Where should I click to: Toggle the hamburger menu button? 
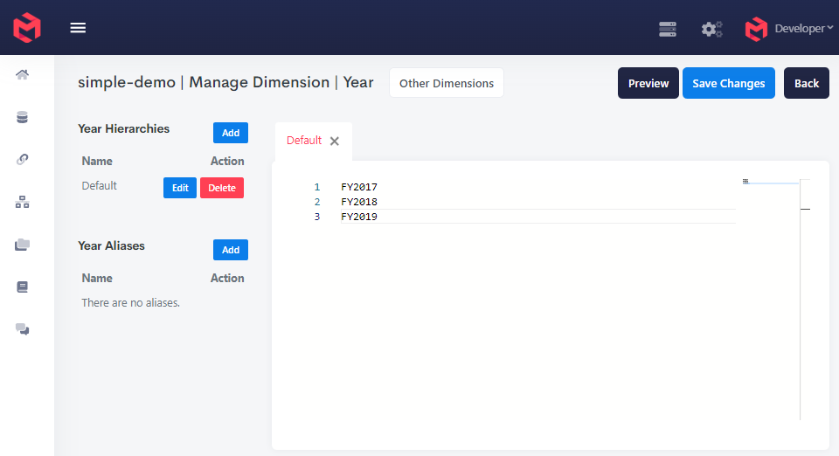point(78,28)
